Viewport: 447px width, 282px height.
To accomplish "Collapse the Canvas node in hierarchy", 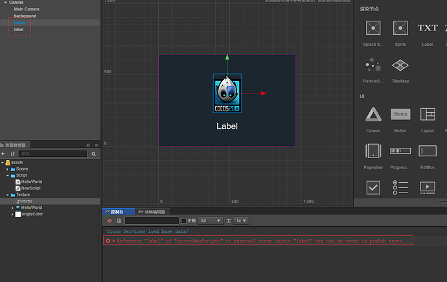I will 5,3.
